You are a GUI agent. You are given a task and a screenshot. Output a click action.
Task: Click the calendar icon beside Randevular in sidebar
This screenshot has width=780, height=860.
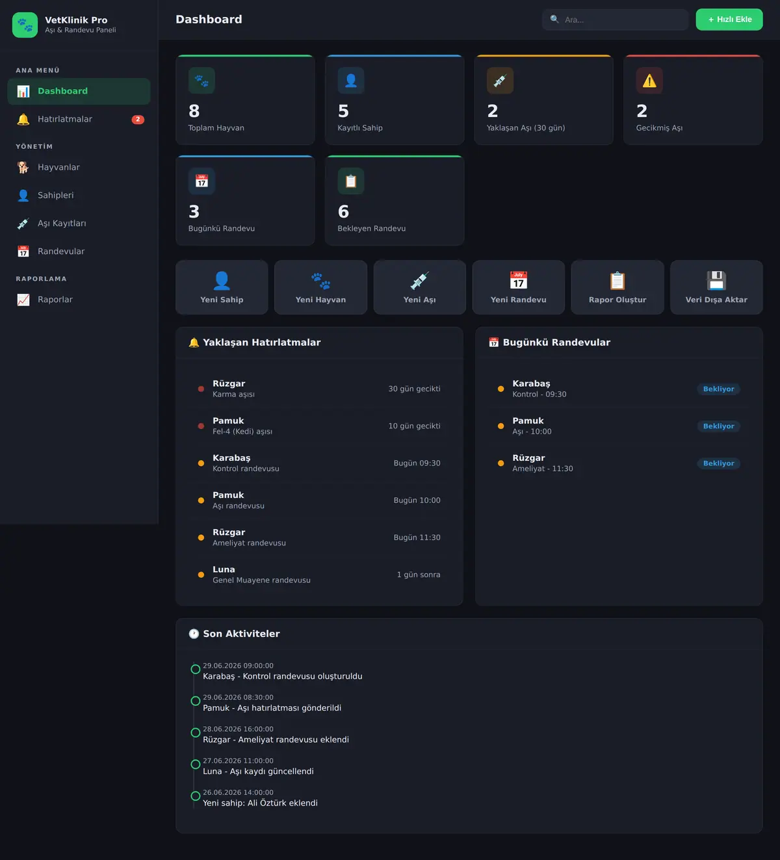coord(23,251)
